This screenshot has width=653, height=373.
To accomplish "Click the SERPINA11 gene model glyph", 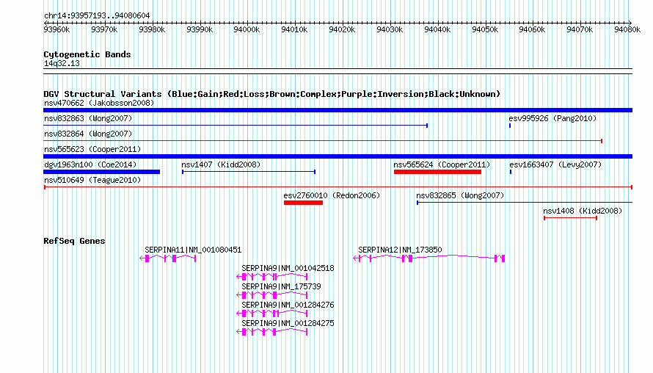I will 167,258.
